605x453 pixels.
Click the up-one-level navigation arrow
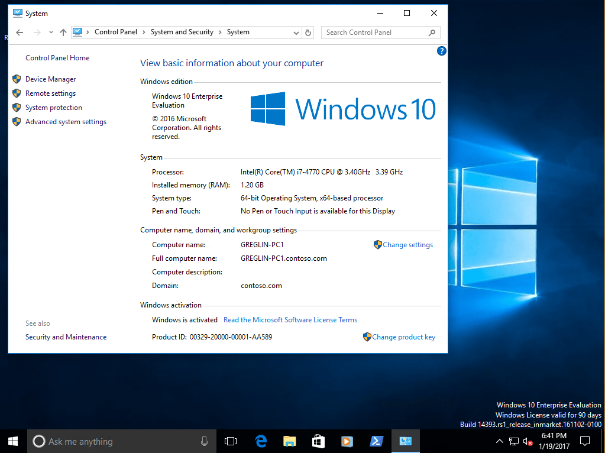tap(64, 32)
